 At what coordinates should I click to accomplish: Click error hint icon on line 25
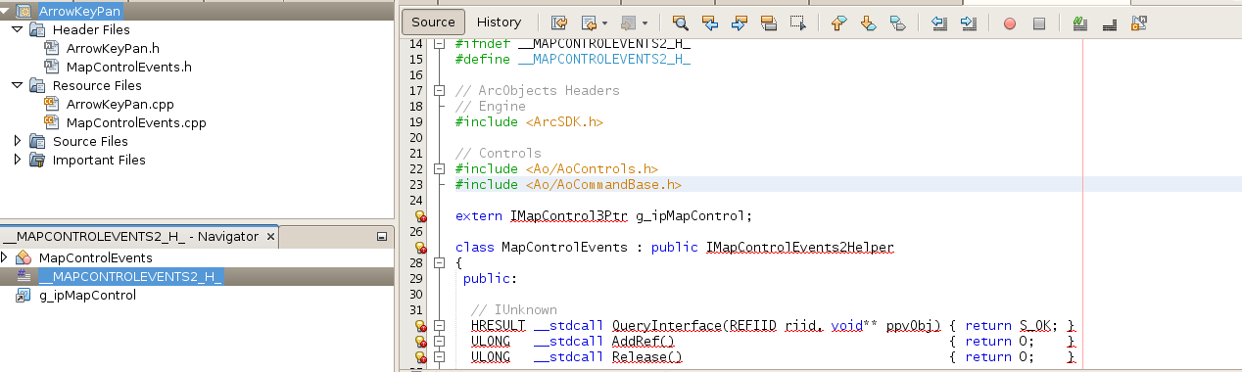coord(420,216)
